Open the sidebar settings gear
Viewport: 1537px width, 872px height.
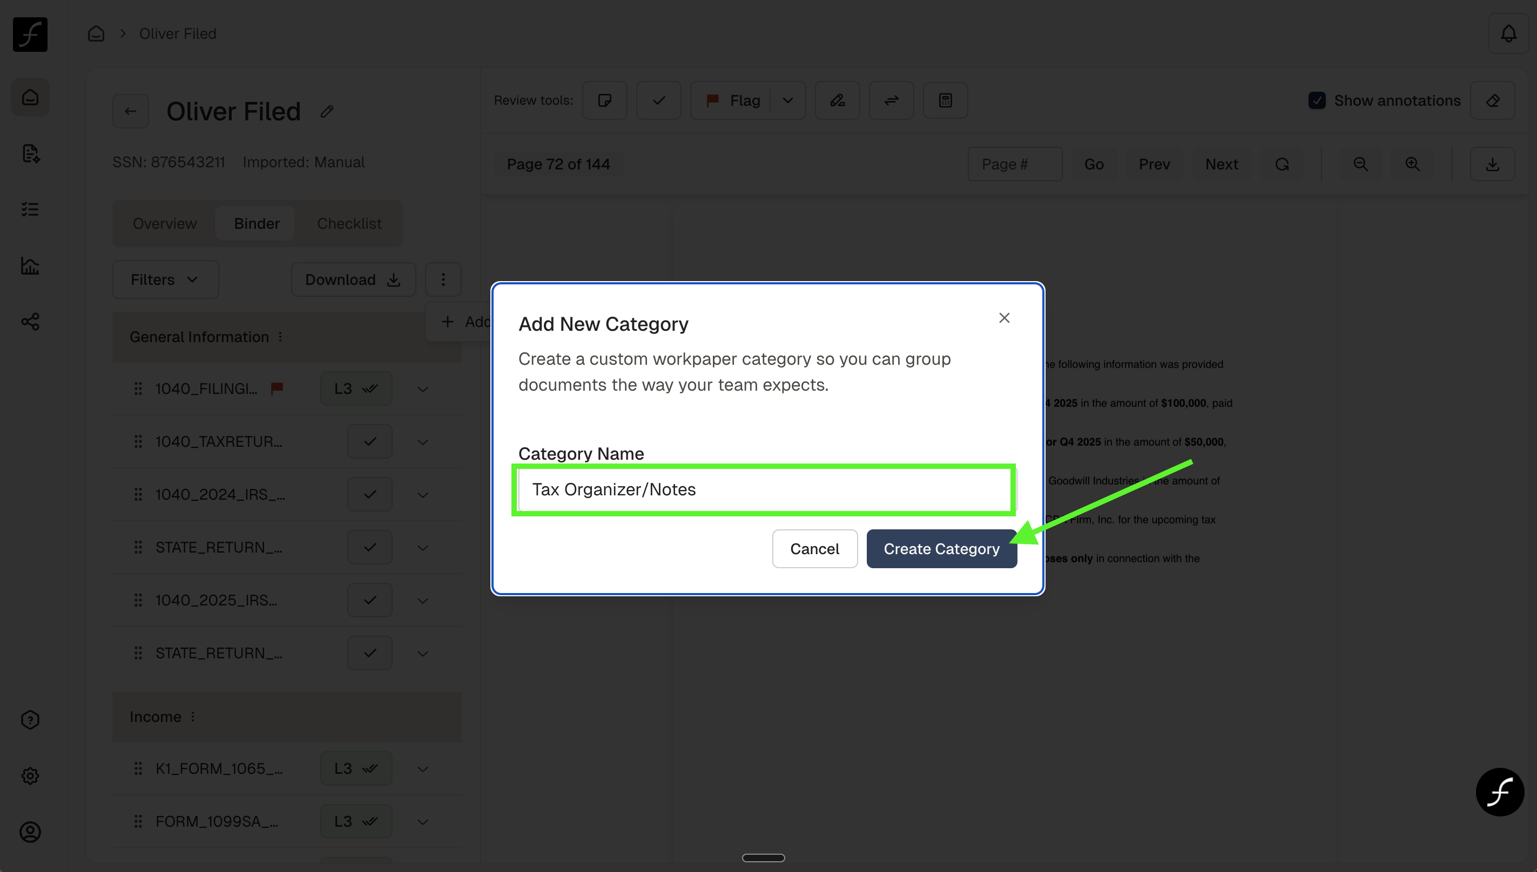coord(30,775)
